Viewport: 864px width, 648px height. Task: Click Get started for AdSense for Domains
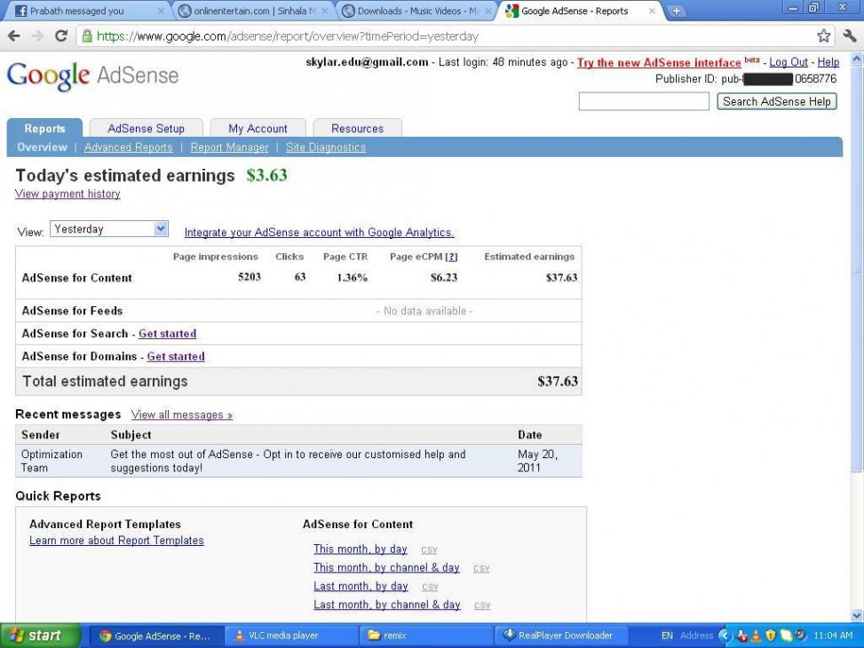[176, 357]
